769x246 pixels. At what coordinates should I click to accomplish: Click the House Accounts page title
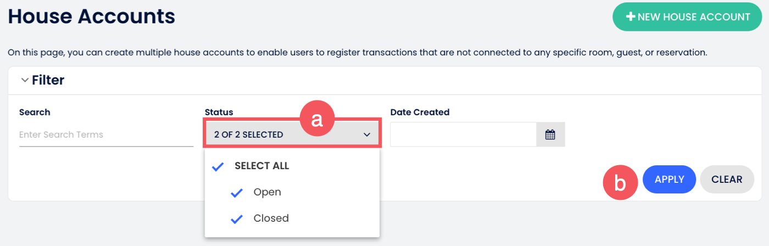pyautogui.click(x=91, y=16)
